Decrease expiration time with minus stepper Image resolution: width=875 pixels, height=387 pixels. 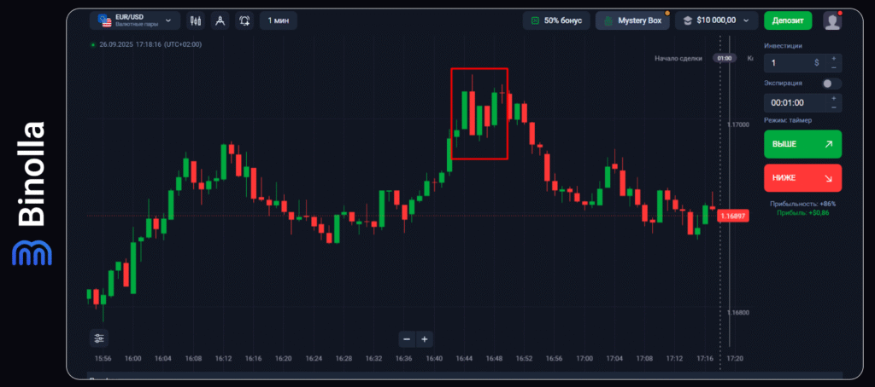834,107
